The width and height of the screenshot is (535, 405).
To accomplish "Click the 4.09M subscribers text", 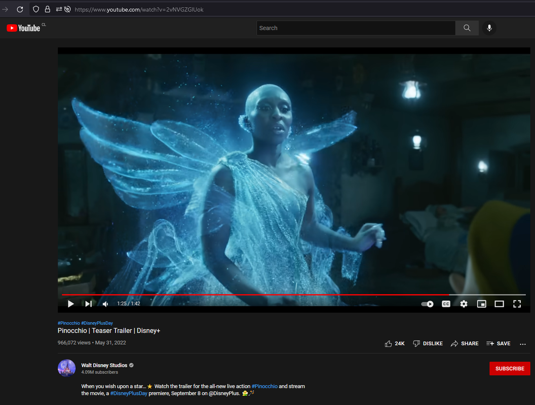I will pos(100,372).
